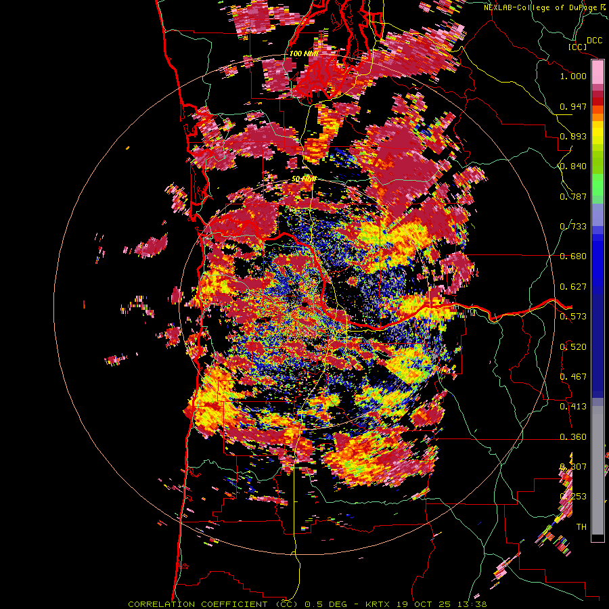Click the 0.307 legend value
The height and width of the screenshot is (609, 609).
click(x=573, y=467)
